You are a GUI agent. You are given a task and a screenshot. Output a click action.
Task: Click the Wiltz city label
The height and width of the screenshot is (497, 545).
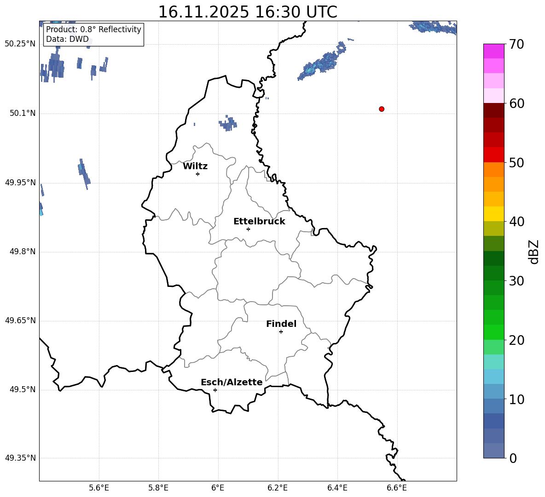click(195, 166)
